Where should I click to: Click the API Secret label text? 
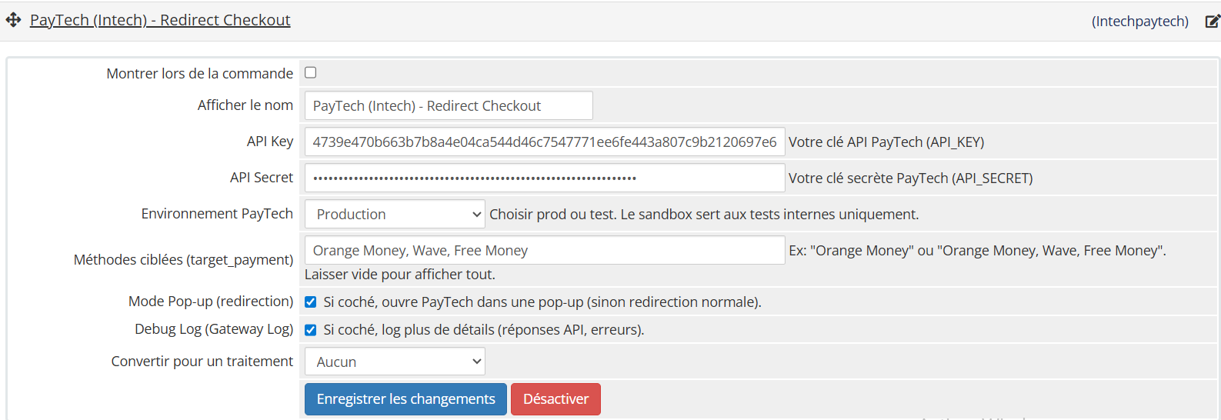pos(262,178)
